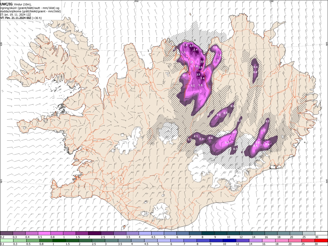Click the light pink rain swatch between 16 and 18
This screenshot has height=246, width=328.
[x=269, y=240]
